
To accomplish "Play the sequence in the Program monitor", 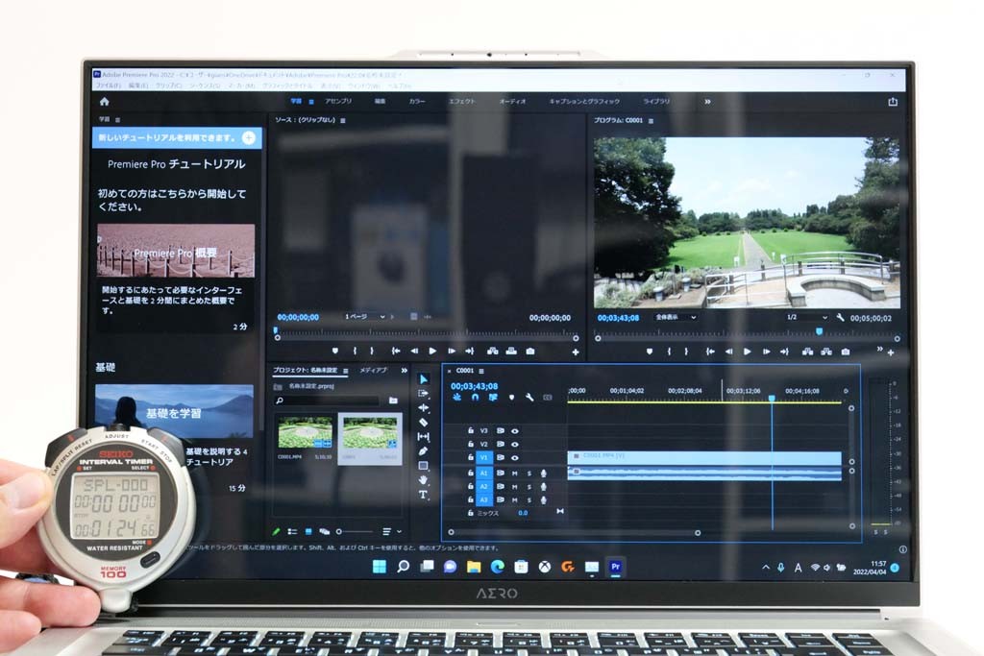I will (x=748, y=352).
